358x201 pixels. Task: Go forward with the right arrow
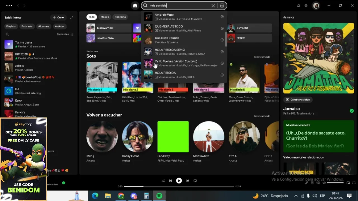point(25,6)
